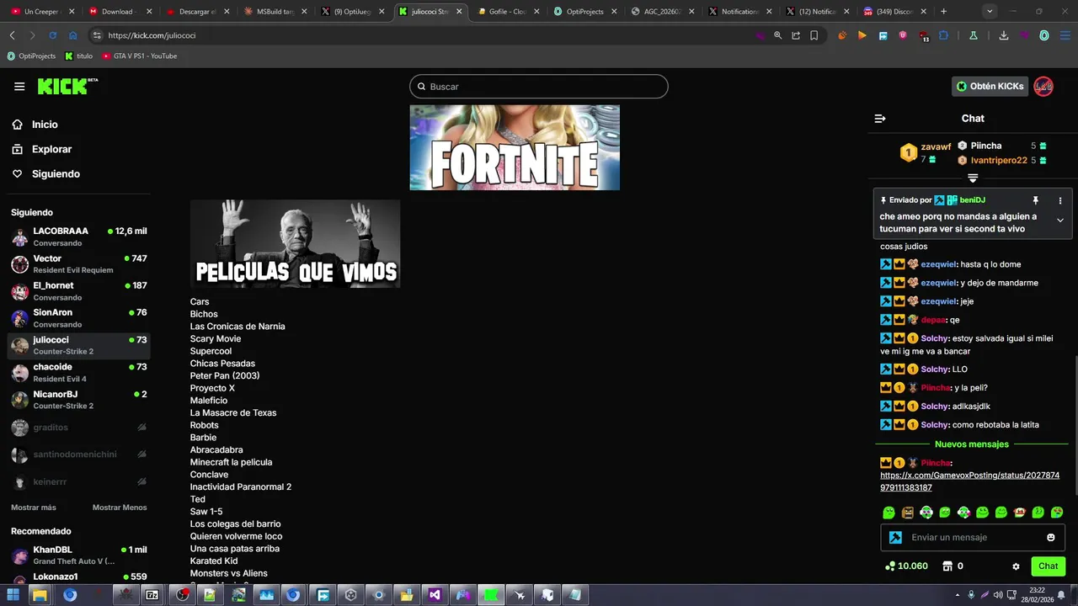
Task: Open the channel points 10.060 balance
Action: (906, 566)
